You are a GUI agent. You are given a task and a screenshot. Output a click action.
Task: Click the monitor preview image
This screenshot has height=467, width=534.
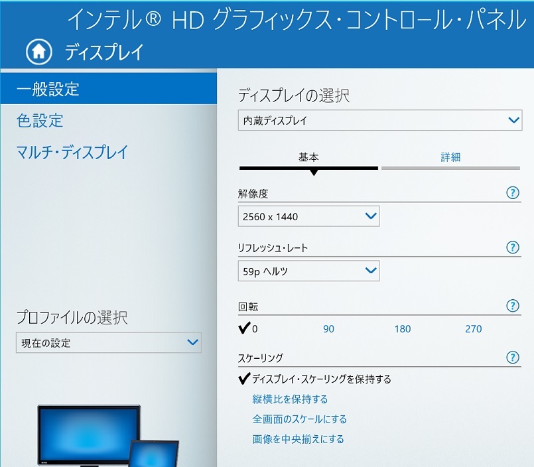[107, 435]
